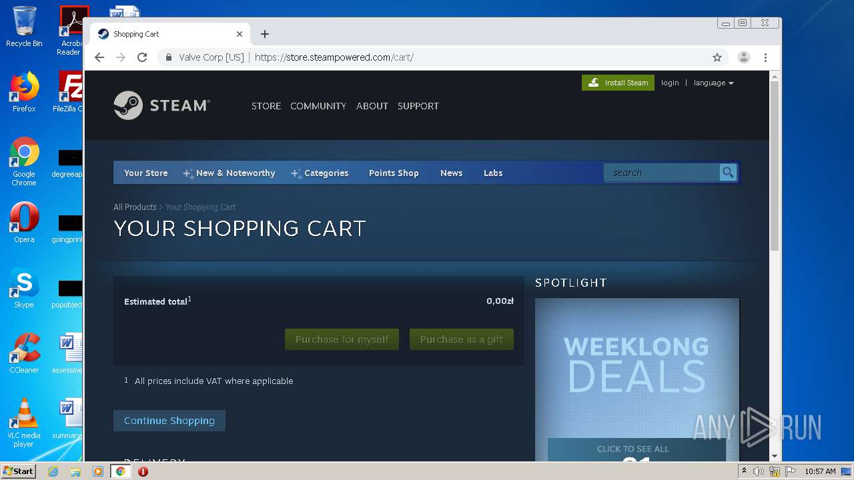
Task: Click the Action Center flag tray icon
Action: pyautogui.click(x=791, y=471)
